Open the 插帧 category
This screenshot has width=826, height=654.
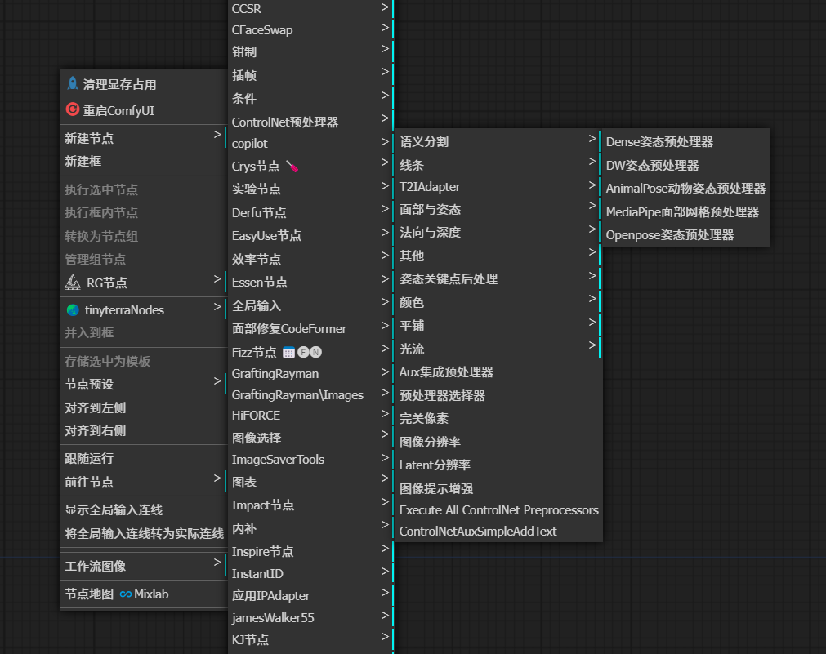(310, 75)
